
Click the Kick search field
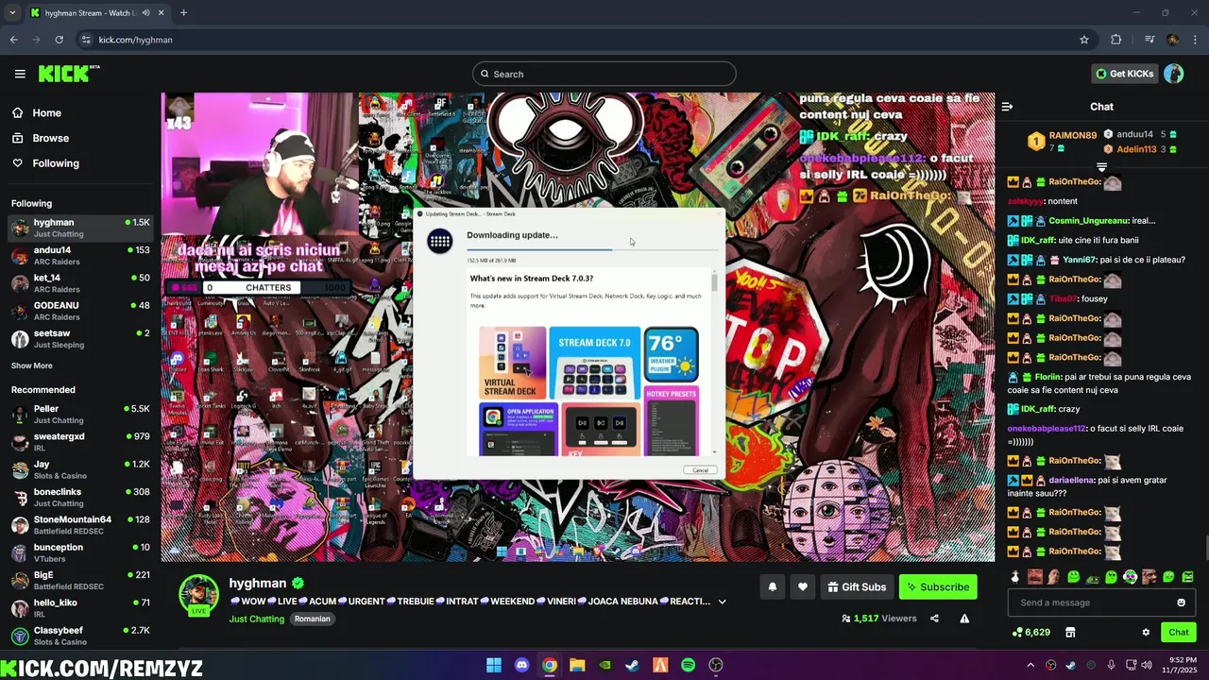click(x=604, y=74)
